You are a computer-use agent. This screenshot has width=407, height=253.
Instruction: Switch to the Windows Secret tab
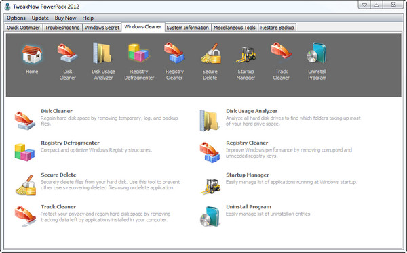click(x=102, y=28)
